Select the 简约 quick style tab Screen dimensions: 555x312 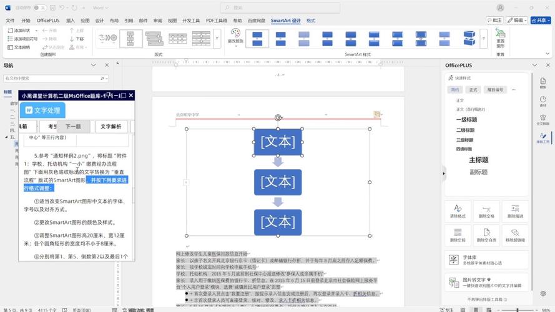(x=455, y=89)
